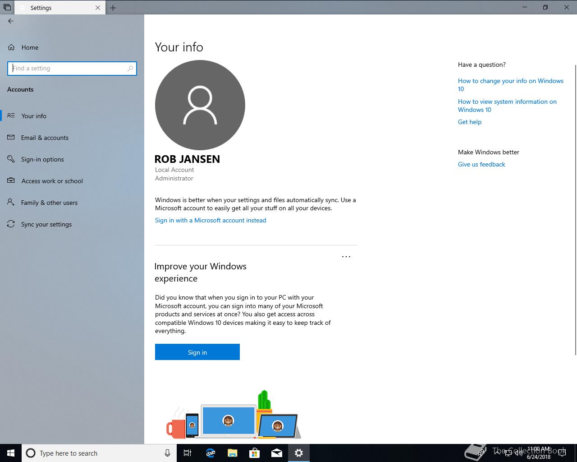Image resolution: width=577 pixels, height=462 pixels.
Task: Click the network icon in system tray
Action: click(x=508, y=453)
